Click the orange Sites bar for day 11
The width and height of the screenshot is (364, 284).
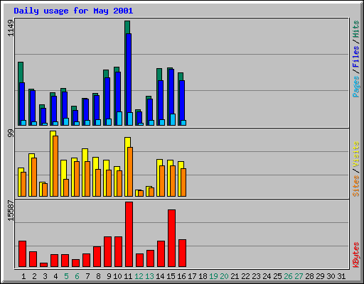click(x=130, y=172)
